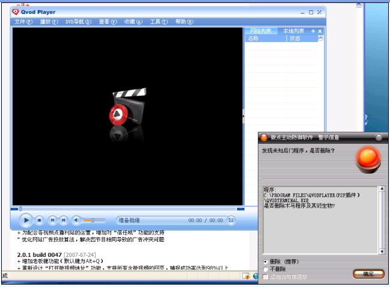Screen dimensions: 390x287
Task: Click the round icon beside the time display
Action: coord(231,220)
